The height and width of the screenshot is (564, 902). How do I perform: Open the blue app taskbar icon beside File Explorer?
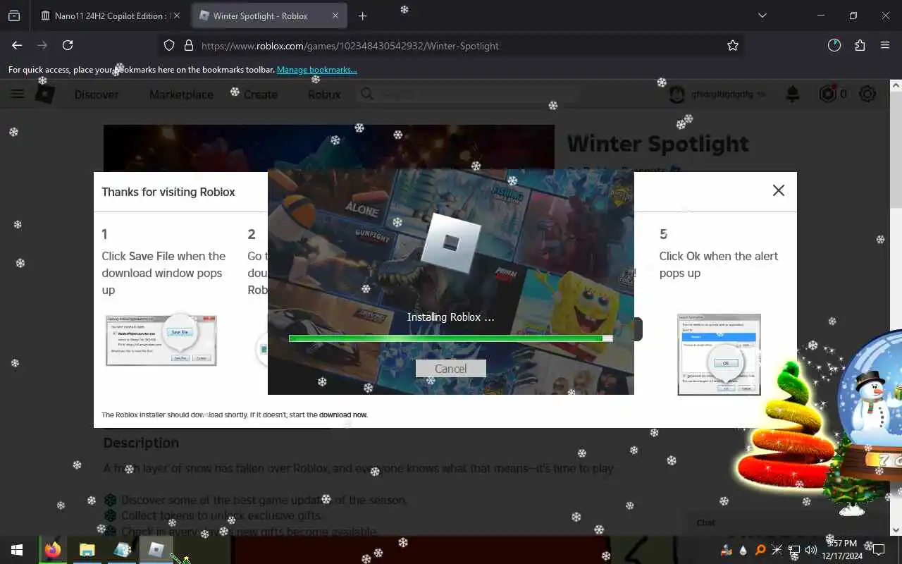[x=122, y=549]
